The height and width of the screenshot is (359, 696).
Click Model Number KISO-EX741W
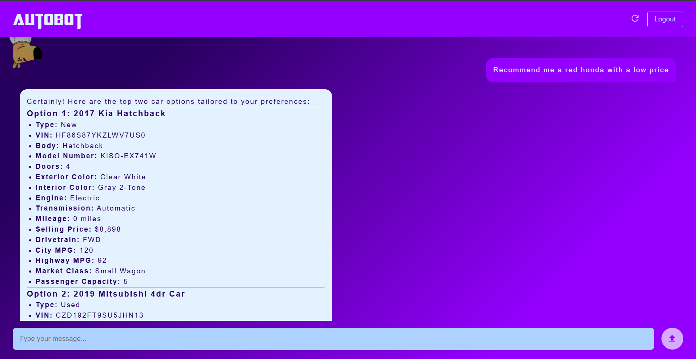pyautogui.click(x=96, y=156)
